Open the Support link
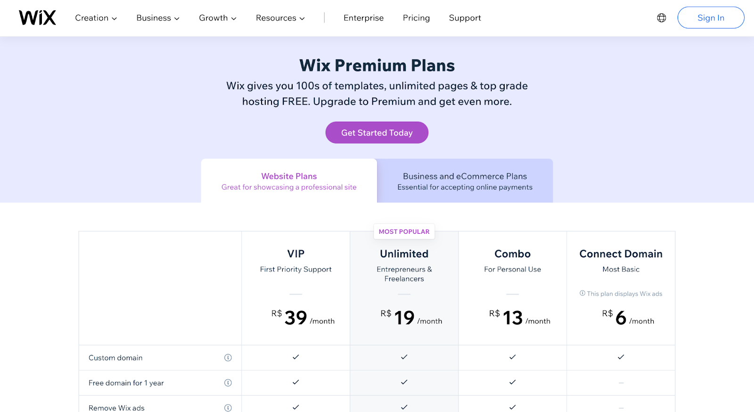Image resolution: width=754 pixels, height=412 pixels. 465,18
